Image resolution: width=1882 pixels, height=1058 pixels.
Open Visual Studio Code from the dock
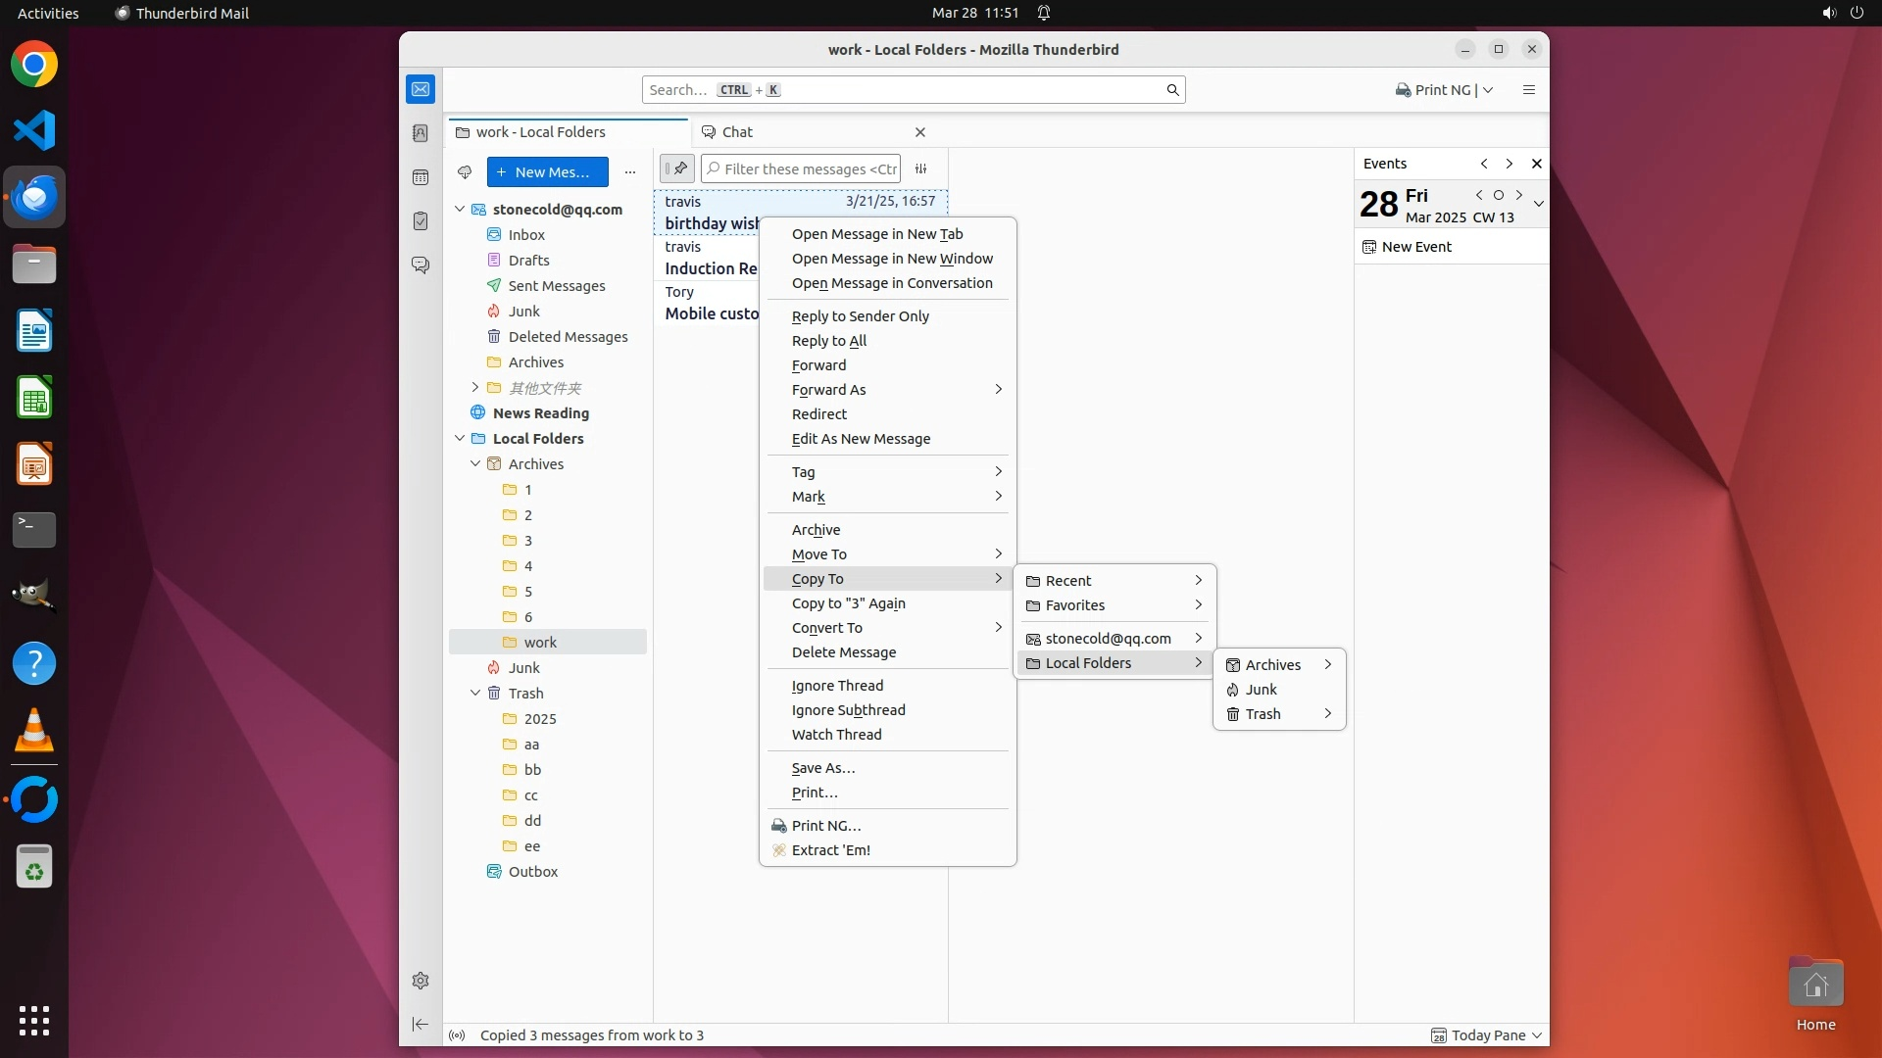34,131
